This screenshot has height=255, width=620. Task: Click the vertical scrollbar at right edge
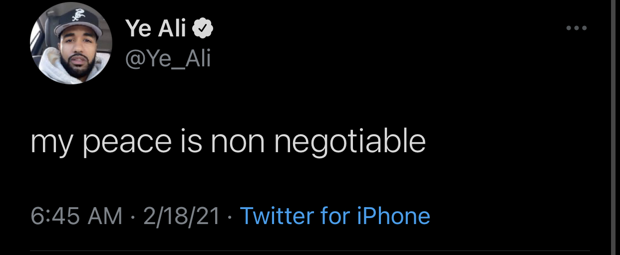(x=614, y=127)
